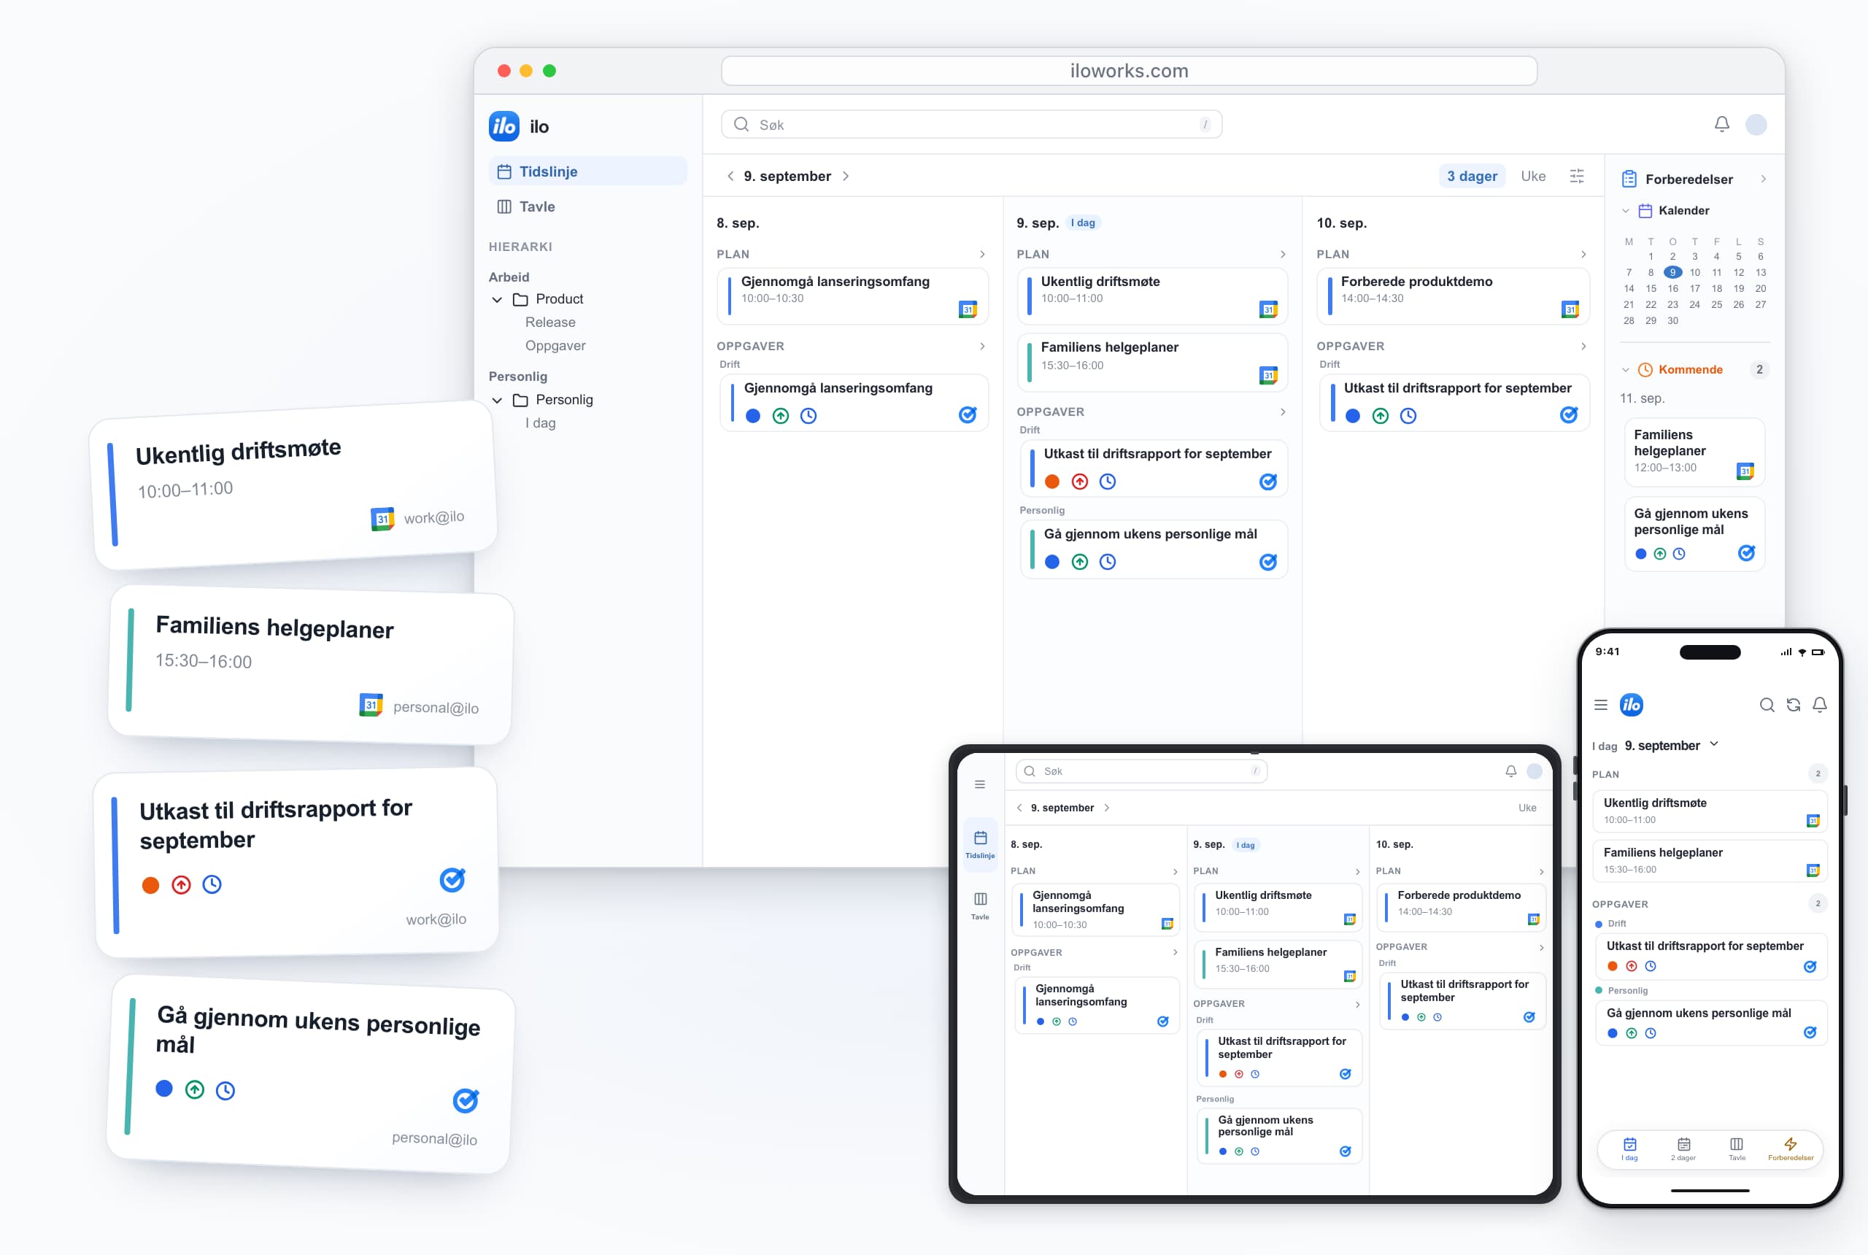Screen dimensions: 1868x1255
Task: Mark 8. sep. Gjennomgå lanseringsomfang task complete
Action: pyautogui.click(x=968, y=414)
